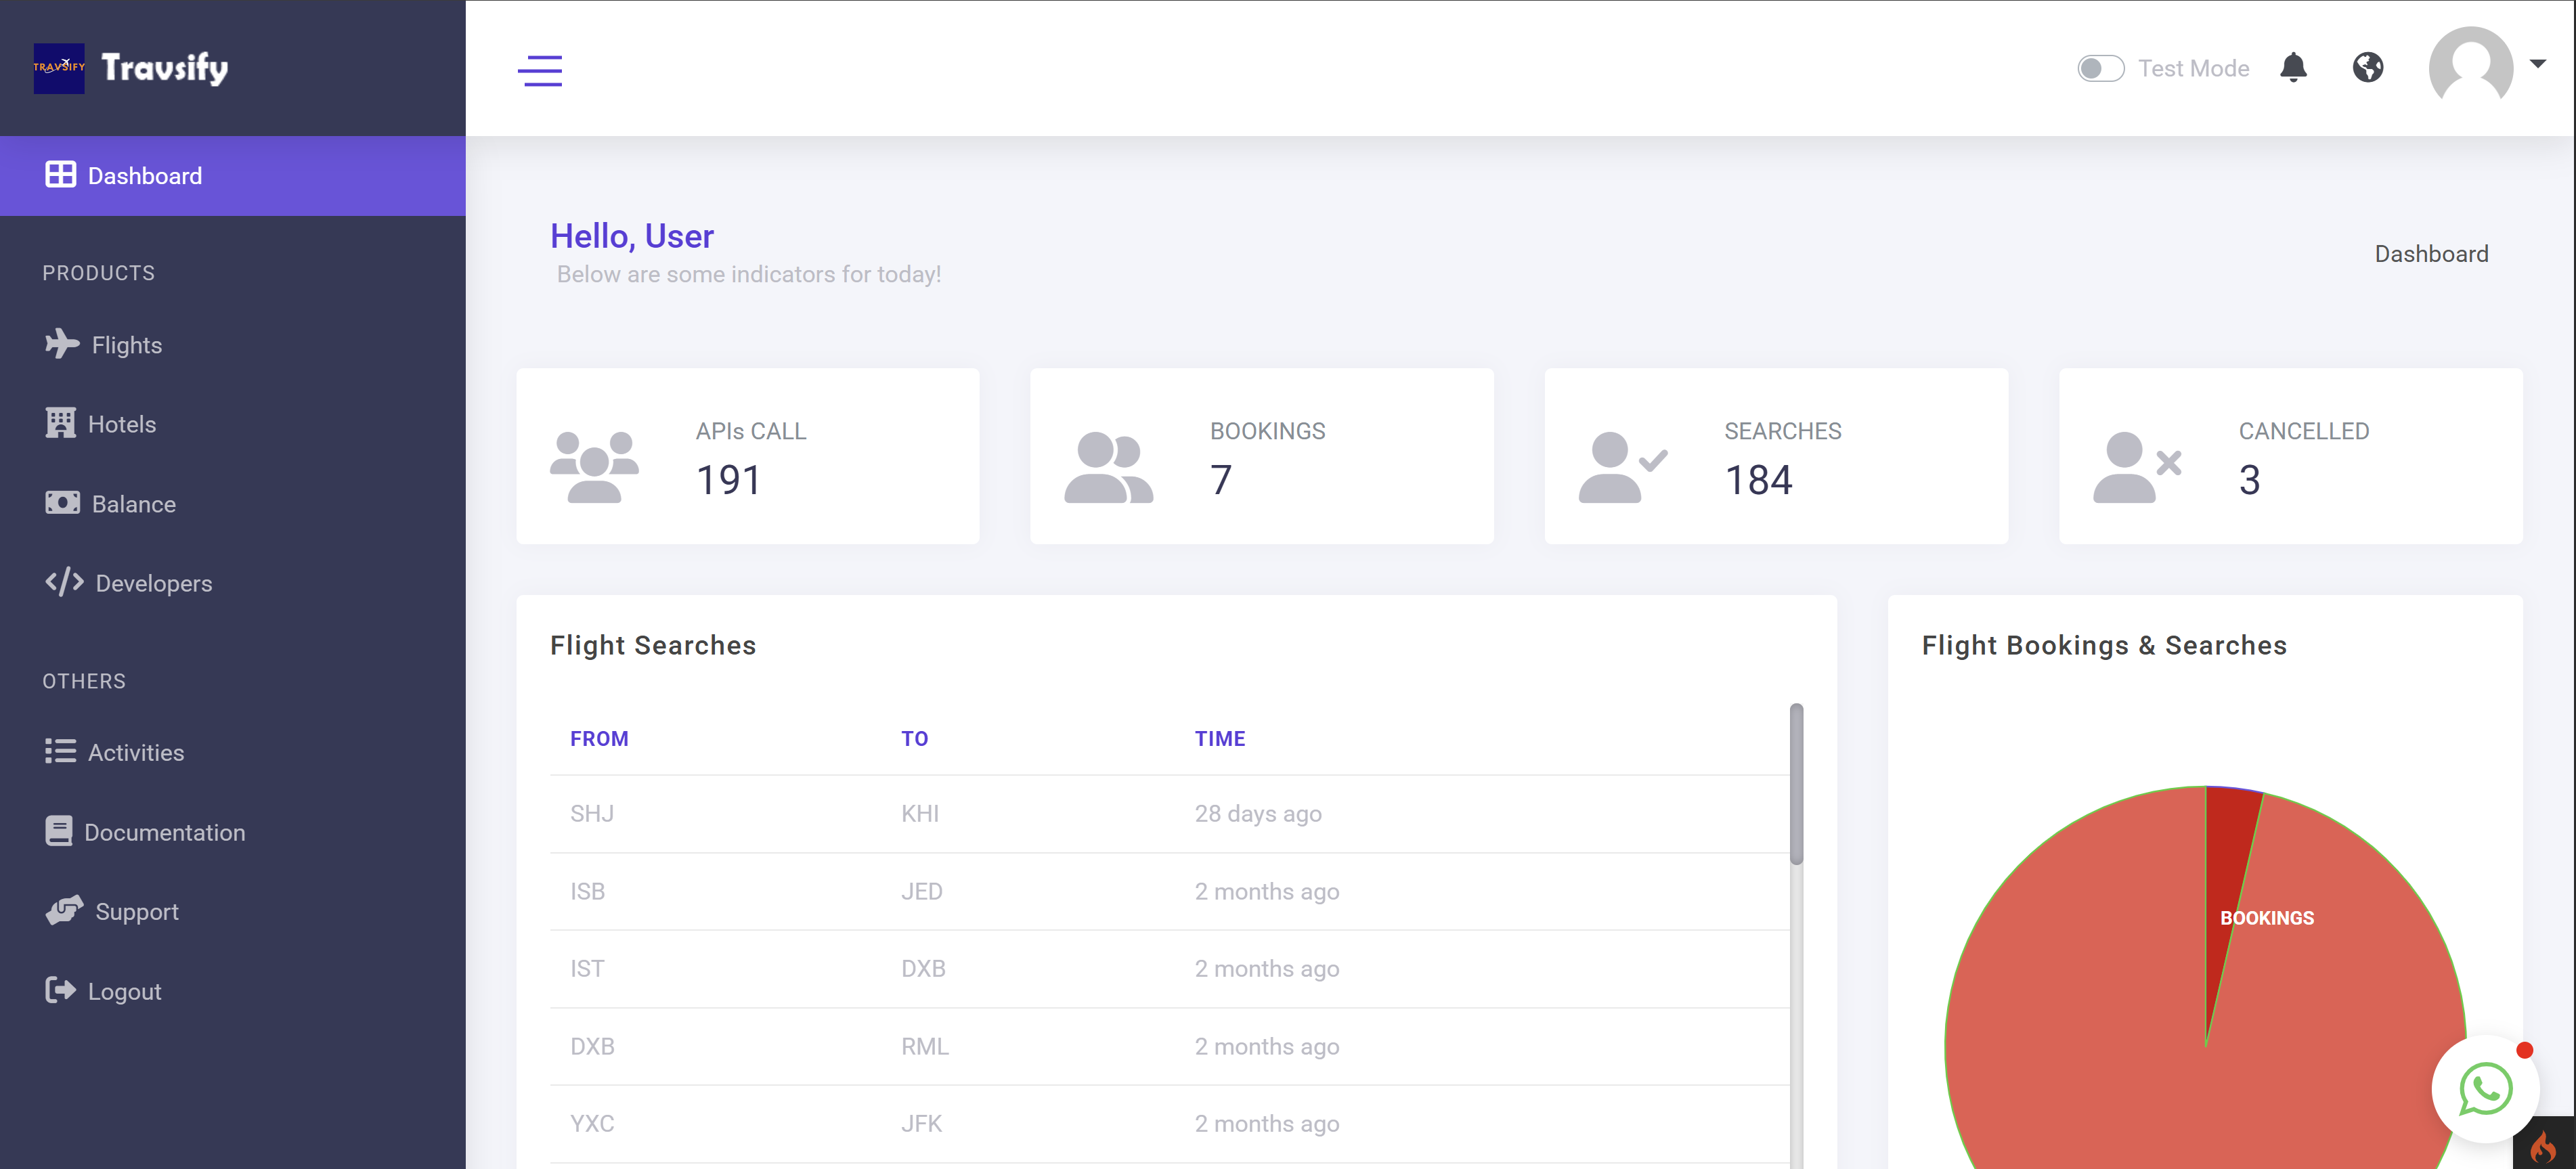Open the Documentation page link
The image size is (2576, 1169).
(164, 832)
